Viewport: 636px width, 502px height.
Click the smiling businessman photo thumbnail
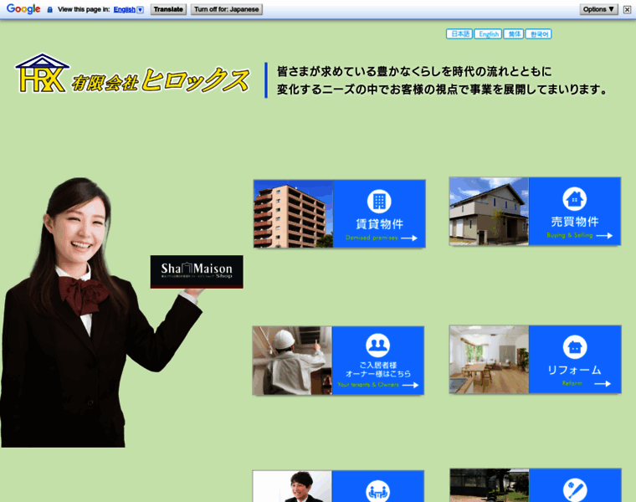292,486
